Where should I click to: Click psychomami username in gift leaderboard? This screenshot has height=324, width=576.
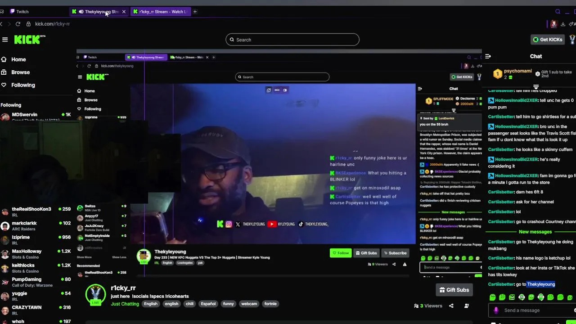click(518, 71)
